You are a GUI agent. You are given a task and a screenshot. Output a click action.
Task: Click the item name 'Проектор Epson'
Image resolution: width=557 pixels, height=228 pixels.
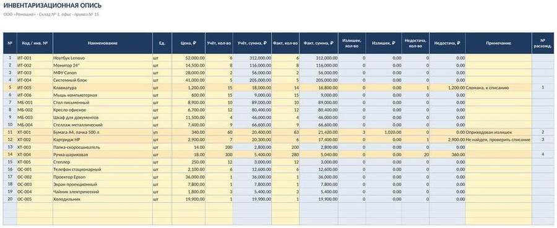point(103,177)
